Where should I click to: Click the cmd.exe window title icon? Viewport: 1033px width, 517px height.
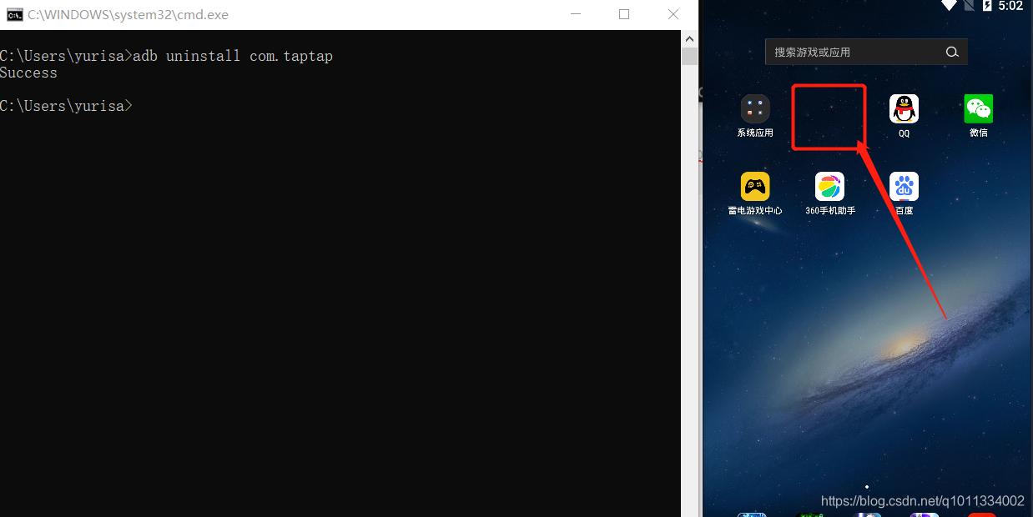[x=14, y=14]
